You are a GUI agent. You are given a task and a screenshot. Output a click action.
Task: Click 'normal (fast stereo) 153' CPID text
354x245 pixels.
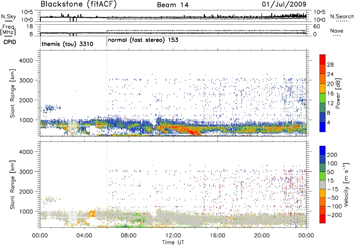pyautogui.click(x=143, y=40)
